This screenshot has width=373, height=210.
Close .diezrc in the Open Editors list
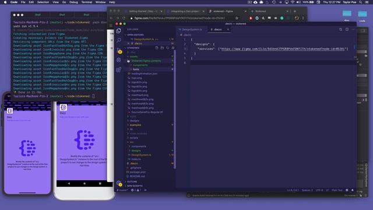click(128, 44)
